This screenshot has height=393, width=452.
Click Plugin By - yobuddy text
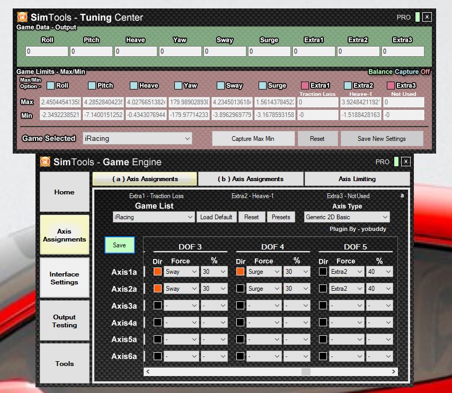pyautogui.click(x=358, y=229)
